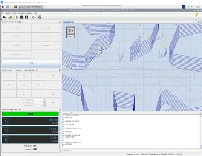Click the Y+ jog button
The width and height of the screenshot is (202, 156).
click(24, 76)
